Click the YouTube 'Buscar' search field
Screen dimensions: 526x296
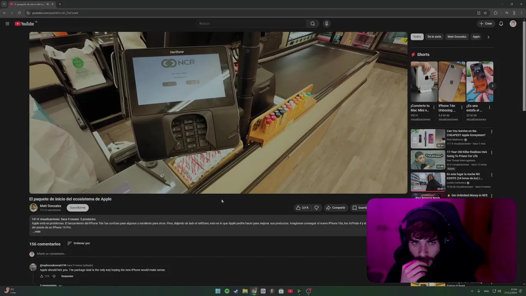point(251,23)
